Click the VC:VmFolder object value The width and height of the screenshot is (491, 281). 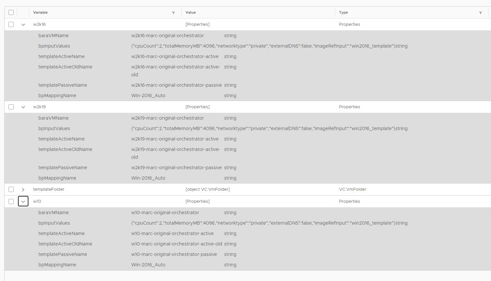[207, 189]
